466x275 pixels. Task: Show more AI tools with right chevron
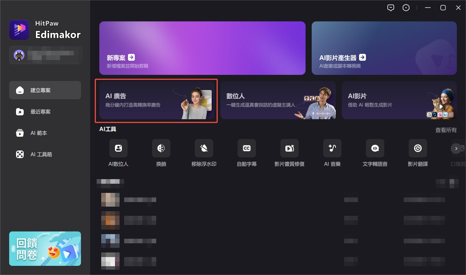point(456,148)
